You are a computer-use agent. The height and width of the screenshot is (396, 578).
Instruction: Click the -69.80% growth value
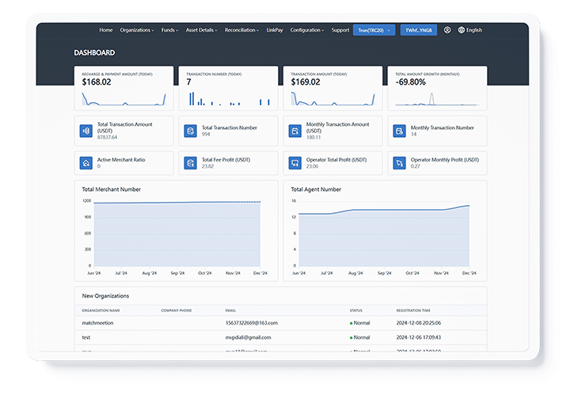411,82
